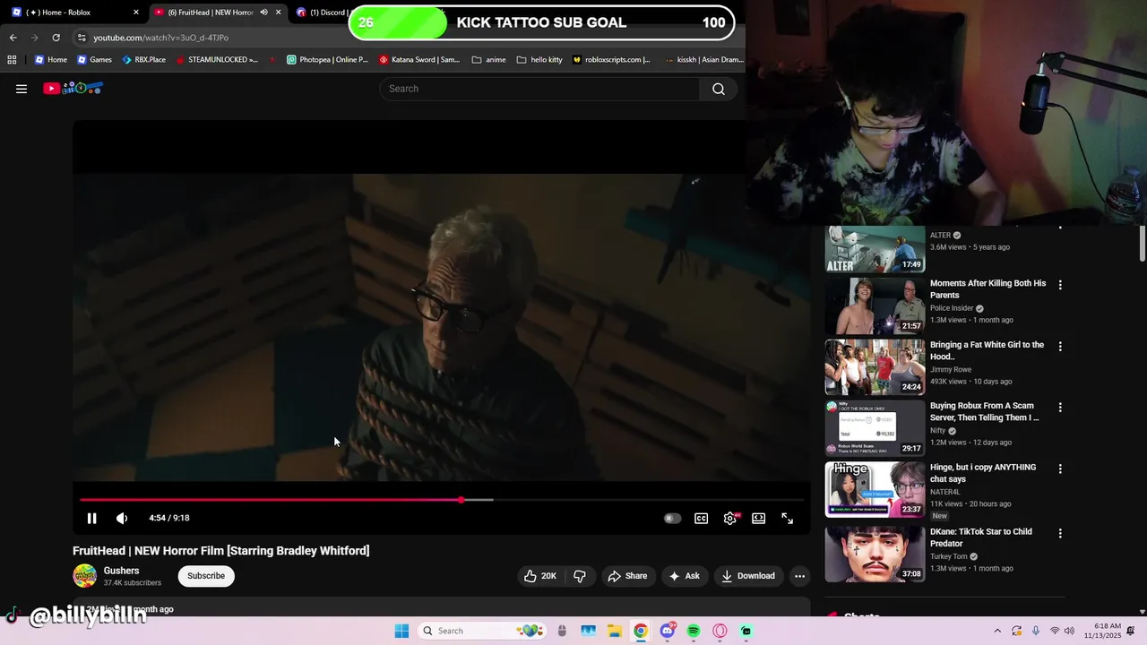Select the FruitHead YouTube tab
The image size is (1147, 645).
coord(206,13)
